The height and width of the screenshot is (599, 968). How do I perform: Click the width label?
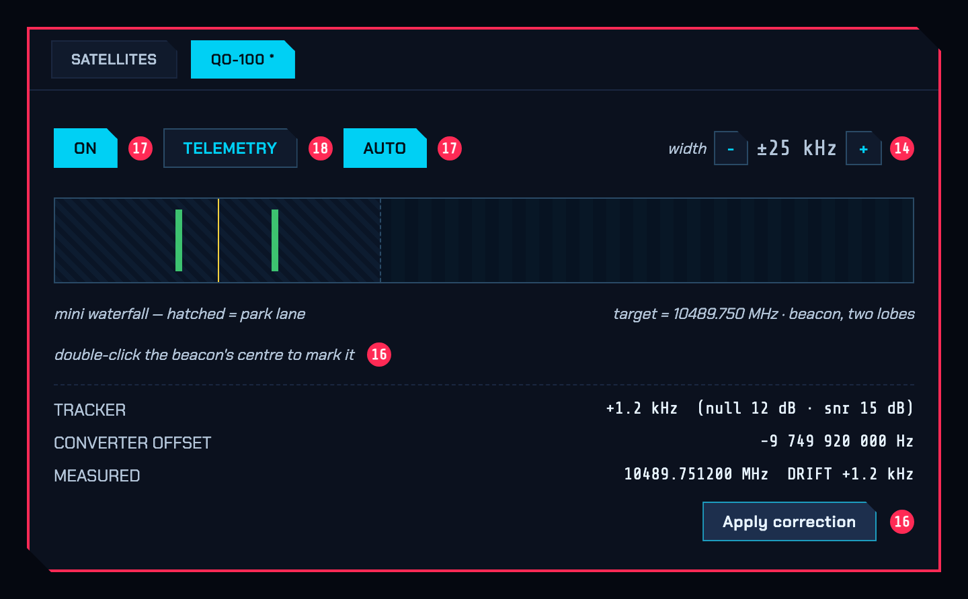(x=687, y=148)
